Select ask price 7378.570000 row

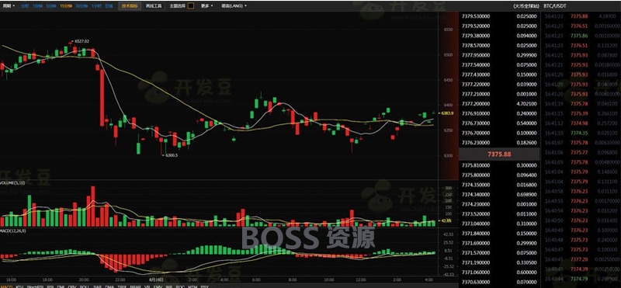(499, 46)
